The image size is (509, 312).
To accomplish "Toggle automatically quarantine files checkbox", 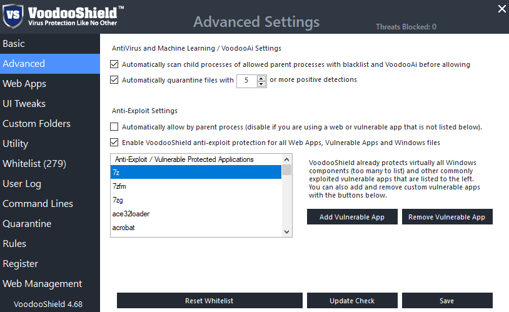I will coord(114,80).
